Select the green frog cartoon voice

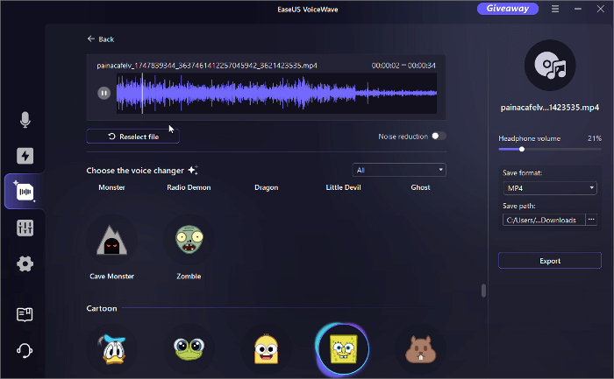(189, 349)
